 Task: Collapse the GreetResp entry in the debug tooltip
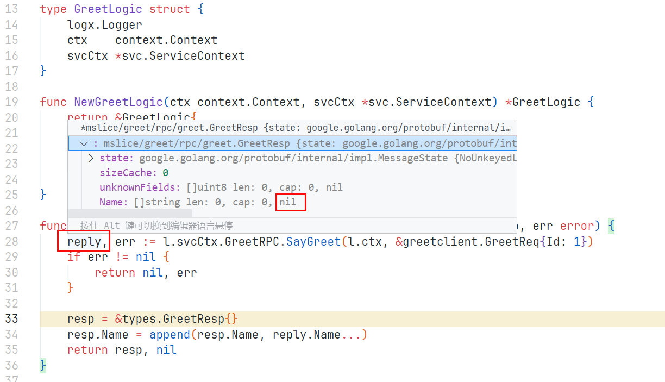click(x=83, y=143)
